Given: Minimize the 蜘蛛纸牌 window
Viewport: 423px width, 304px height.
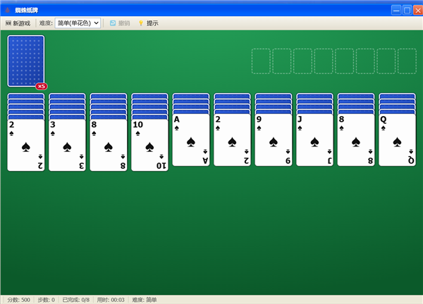Looking at the screenshot, I should point(396,11).
